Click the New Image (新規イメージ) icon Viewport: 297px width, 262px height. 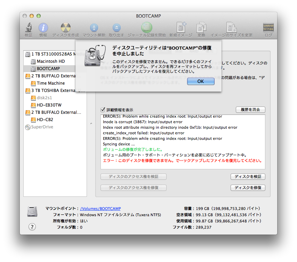[181, 27]
